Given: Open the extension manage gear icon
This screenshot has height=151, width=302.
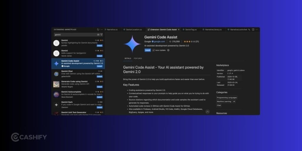Looking at the screenshot, I should click(x=168, y=50).
